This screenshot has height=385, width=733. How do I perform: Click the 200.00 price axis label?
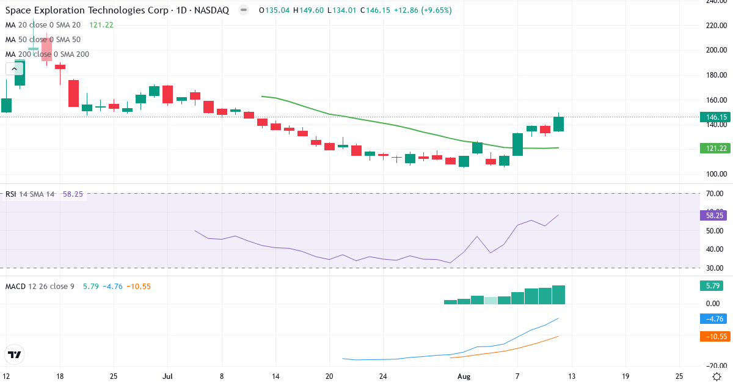716,50
